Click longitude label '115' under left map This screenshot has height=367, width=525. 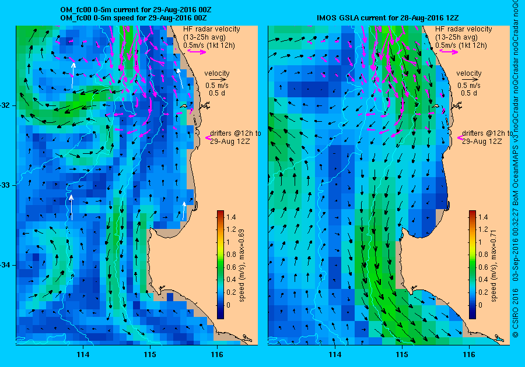pos(150,355)
